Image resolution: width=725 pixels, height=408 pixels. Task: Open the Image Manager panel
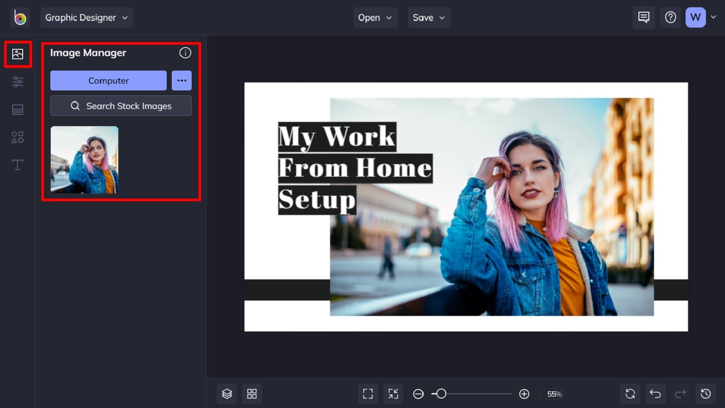click(17, 53)
